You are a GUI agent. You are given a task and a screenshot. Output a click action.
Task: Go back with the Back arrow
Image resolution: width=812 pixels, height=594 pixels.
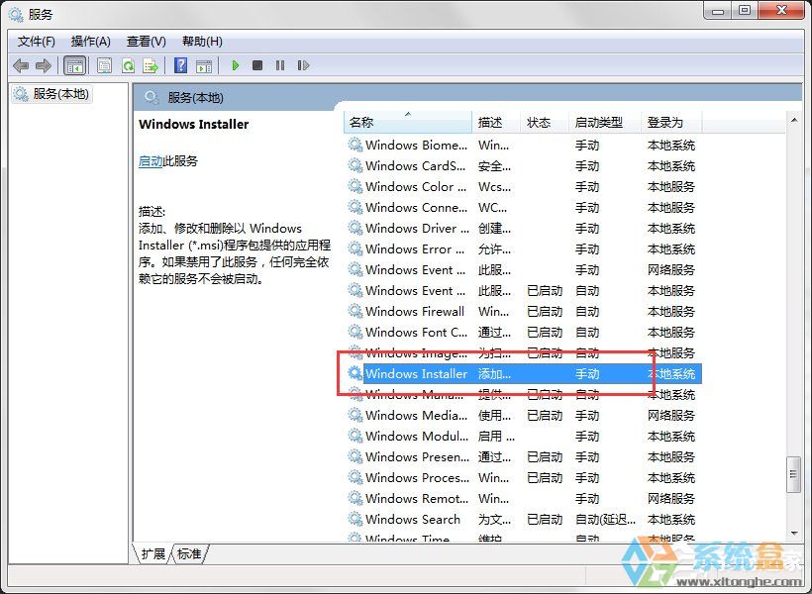tap(21, 65)
